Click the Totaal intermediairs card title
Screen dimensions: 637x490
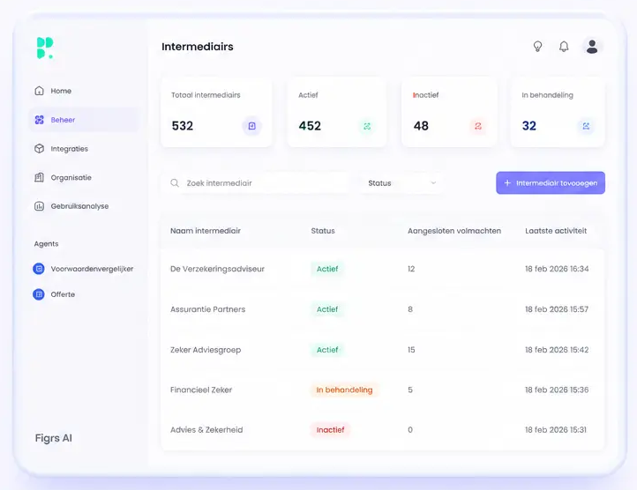point(206,95)
